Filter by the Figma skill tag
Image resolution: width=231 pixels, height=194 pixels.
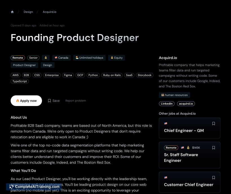[68, 75]
